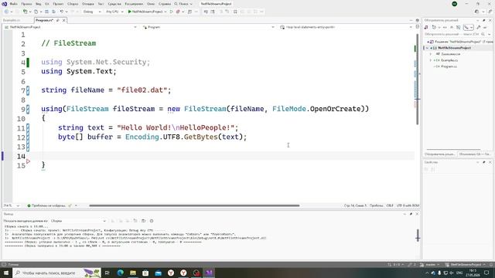
Task: Click the Output panel vertical scrollbar
Action: (418, 235)
